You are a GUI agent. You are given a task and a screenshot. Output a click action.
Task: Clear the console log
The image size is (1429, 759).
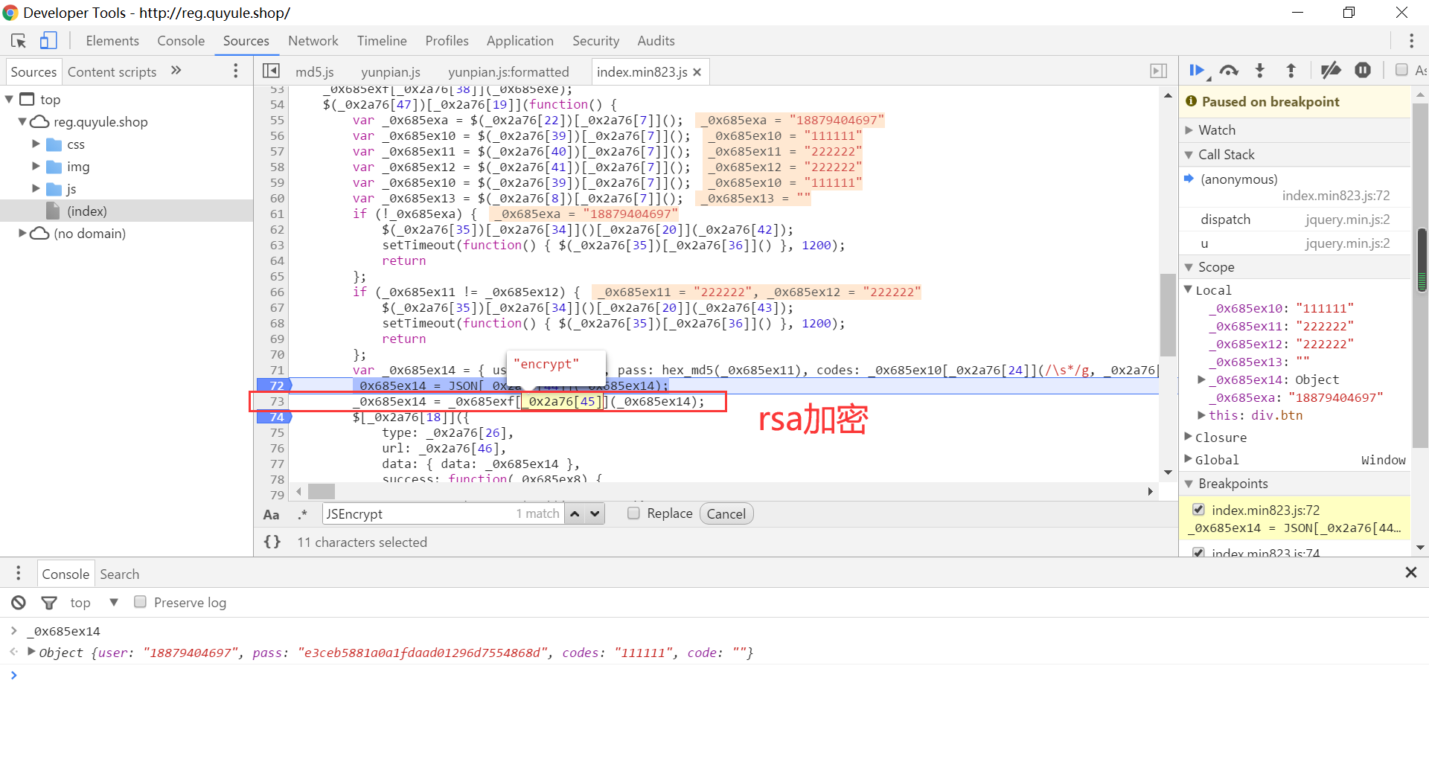(19, 603)
